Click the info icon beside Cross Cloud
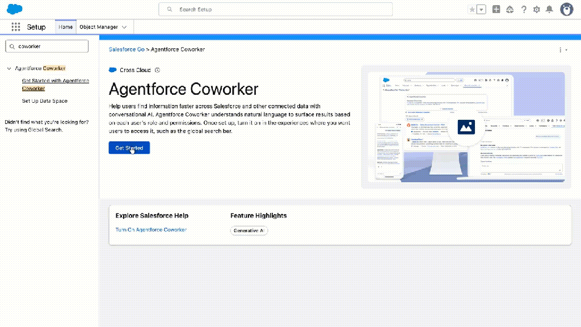Viewport: 581px width, 327px height. 157,70
